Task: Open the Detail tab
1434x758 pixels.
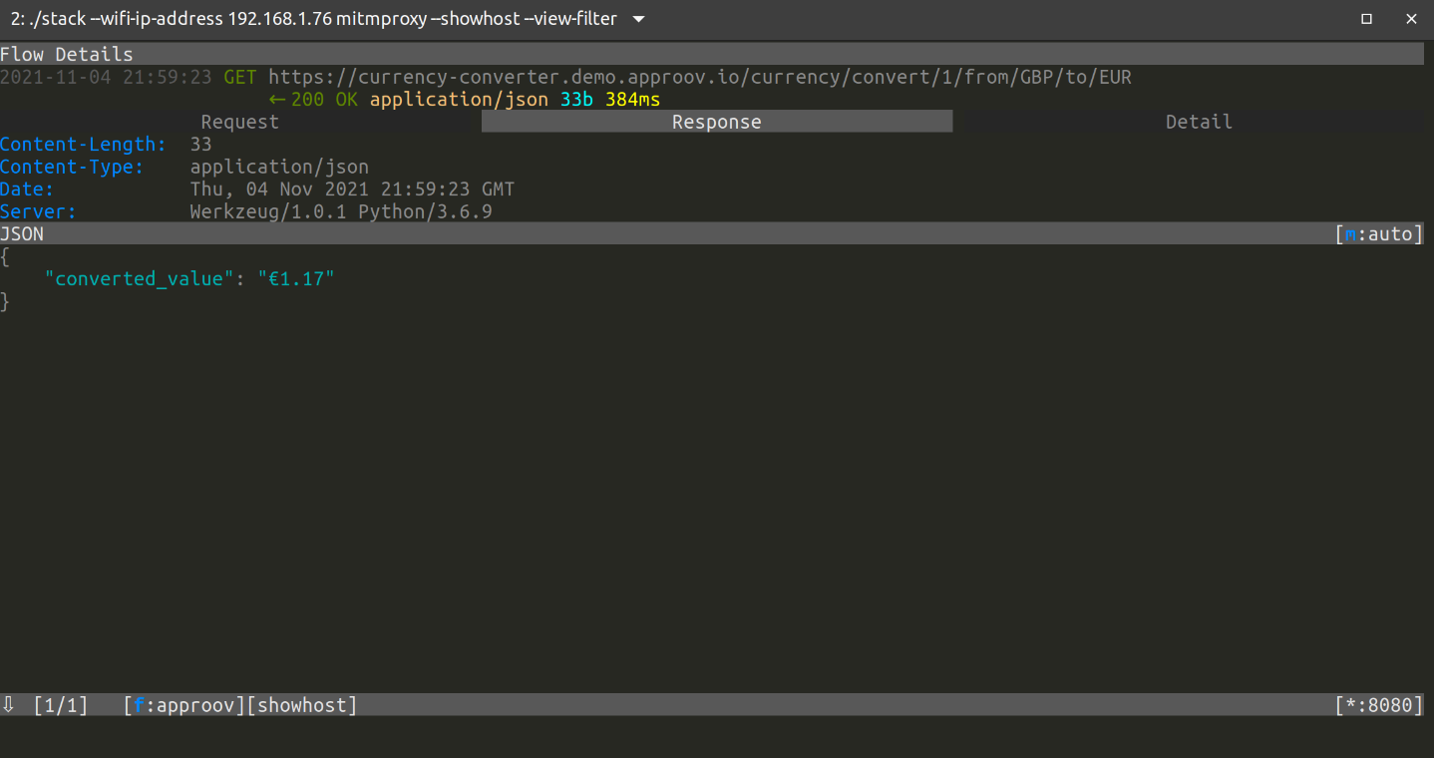Action: pos(1198,122)
